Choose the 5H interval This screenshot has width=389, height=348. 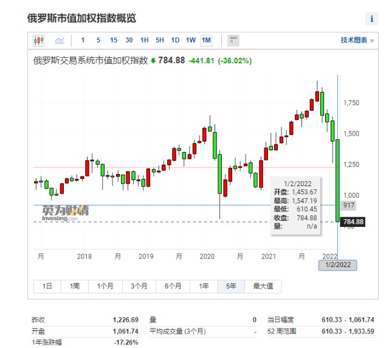[160, 41]
